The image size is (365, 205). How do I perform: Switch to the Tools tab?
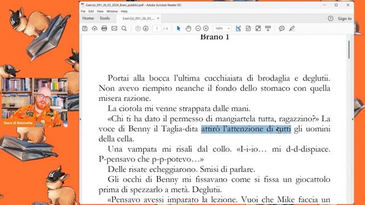105,18
